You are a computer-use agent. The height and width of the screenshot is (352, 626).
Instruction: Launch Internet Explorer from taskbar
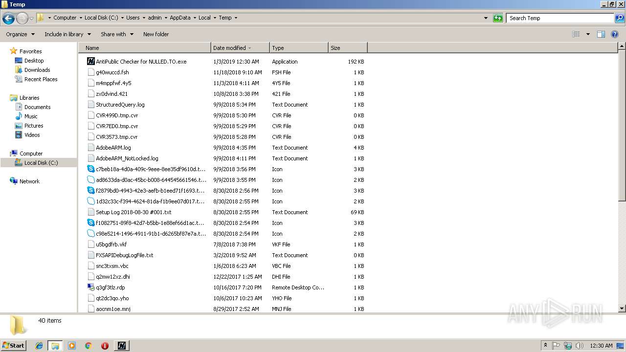(x=39, y=346)
